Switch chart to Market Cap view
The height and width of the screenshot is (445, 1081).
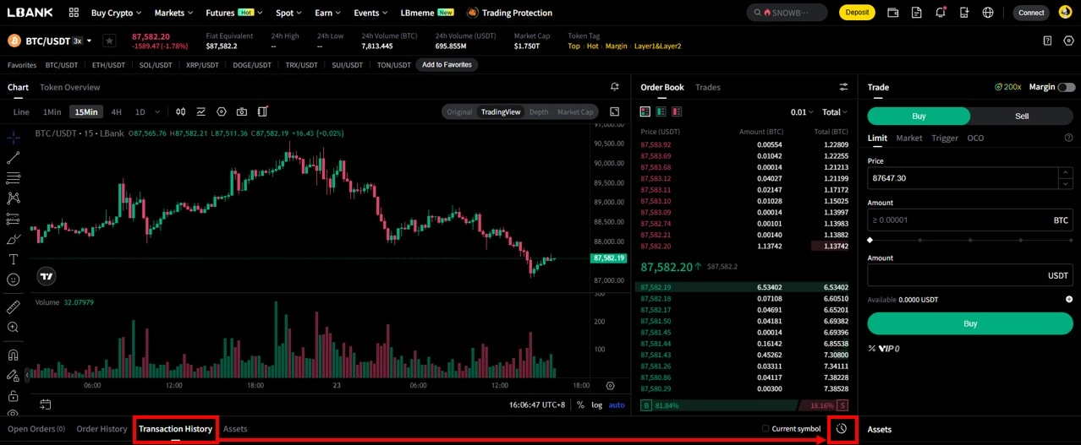[x=575, y=111]
